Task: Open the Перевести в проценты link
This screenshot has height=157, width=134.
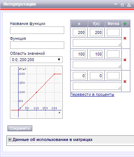Action: tap(92, 94)
